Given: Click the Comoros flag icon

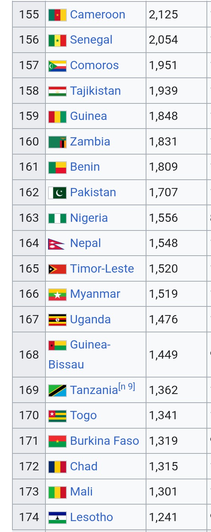Looking at the screenshot, I should pyautogui.click(x=57, y=65).
